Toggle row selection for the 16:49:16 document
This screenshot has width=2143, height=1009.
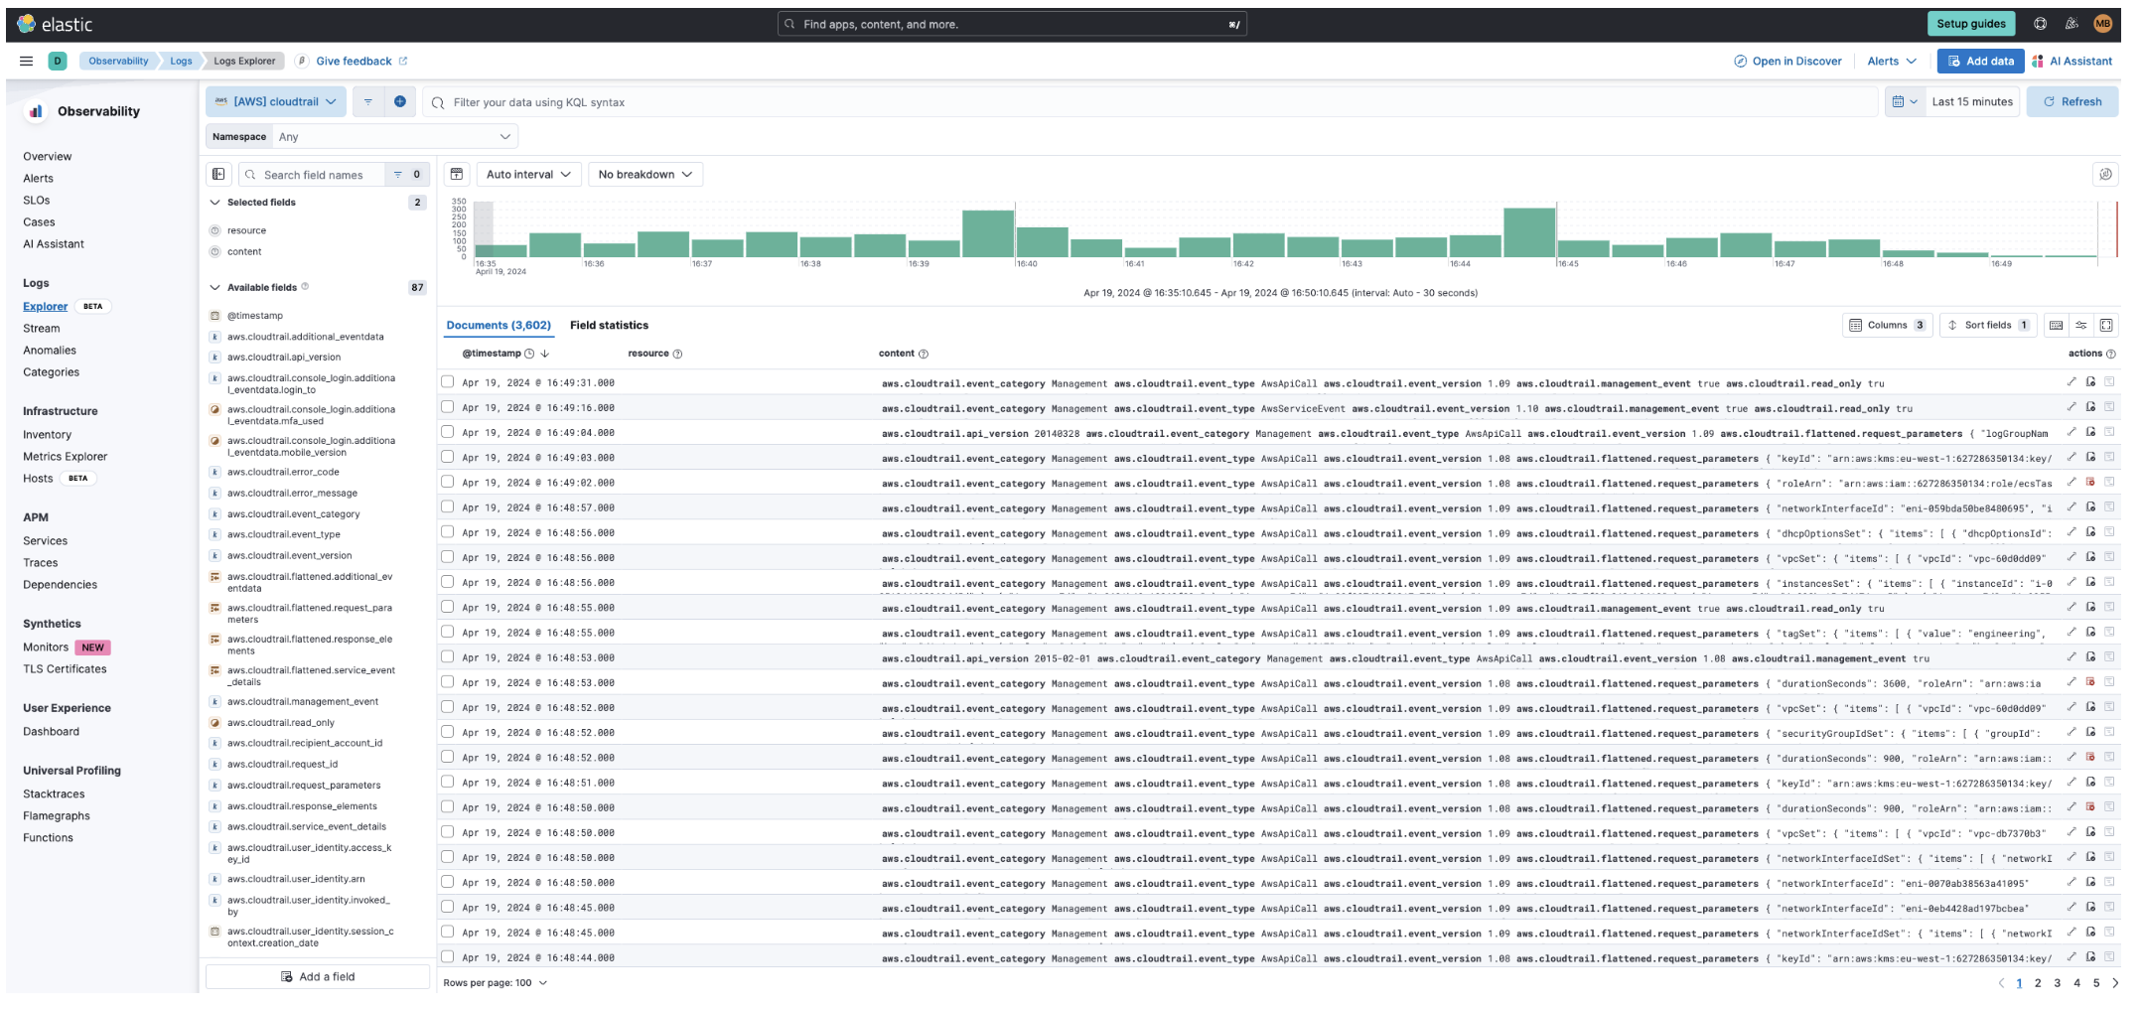coord(447,407)
